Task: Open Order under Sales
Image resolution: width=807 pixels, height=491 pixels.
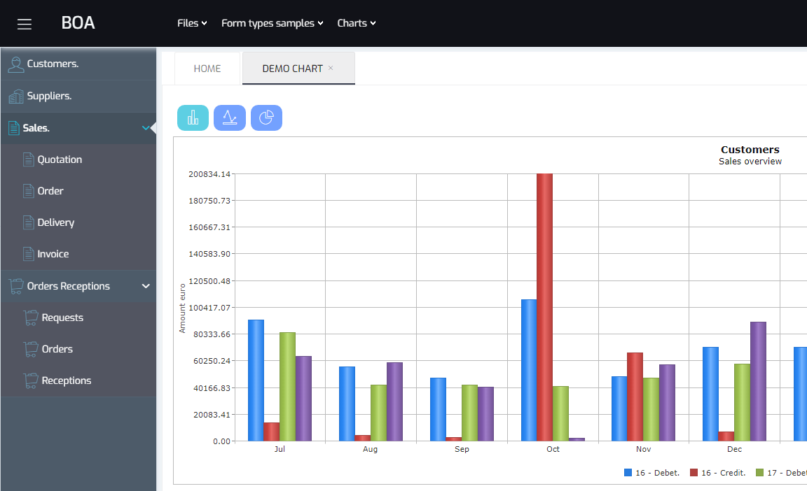Action: [x=78, y=191]
